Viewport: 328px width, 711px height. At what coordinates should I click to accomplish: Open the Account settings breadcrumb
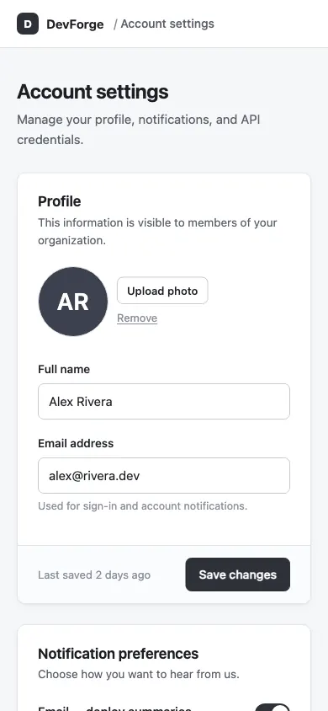pyautogui.click(x=167, y=24)
